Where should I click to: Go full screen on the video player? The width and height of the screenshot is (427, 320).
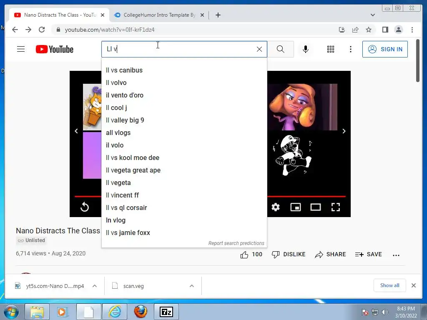336,207
